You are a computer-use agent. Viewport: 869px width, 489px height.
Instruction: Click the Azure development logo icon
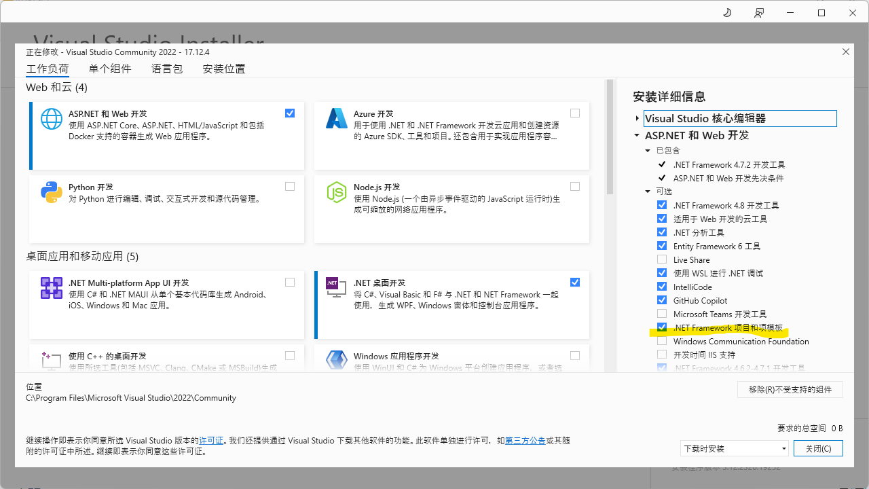pos(337,119)
